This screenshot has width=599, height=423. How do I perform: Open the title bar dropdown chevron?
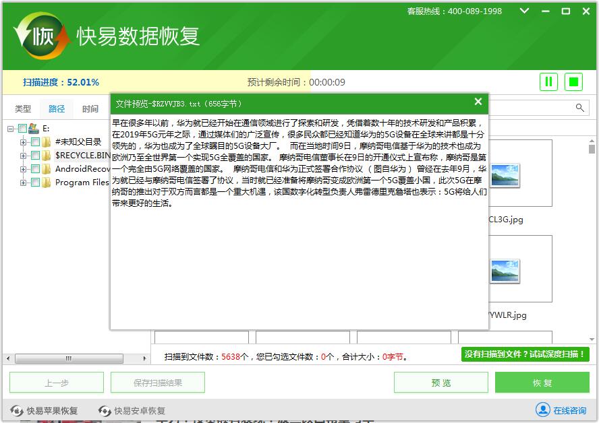click(523, 11)
